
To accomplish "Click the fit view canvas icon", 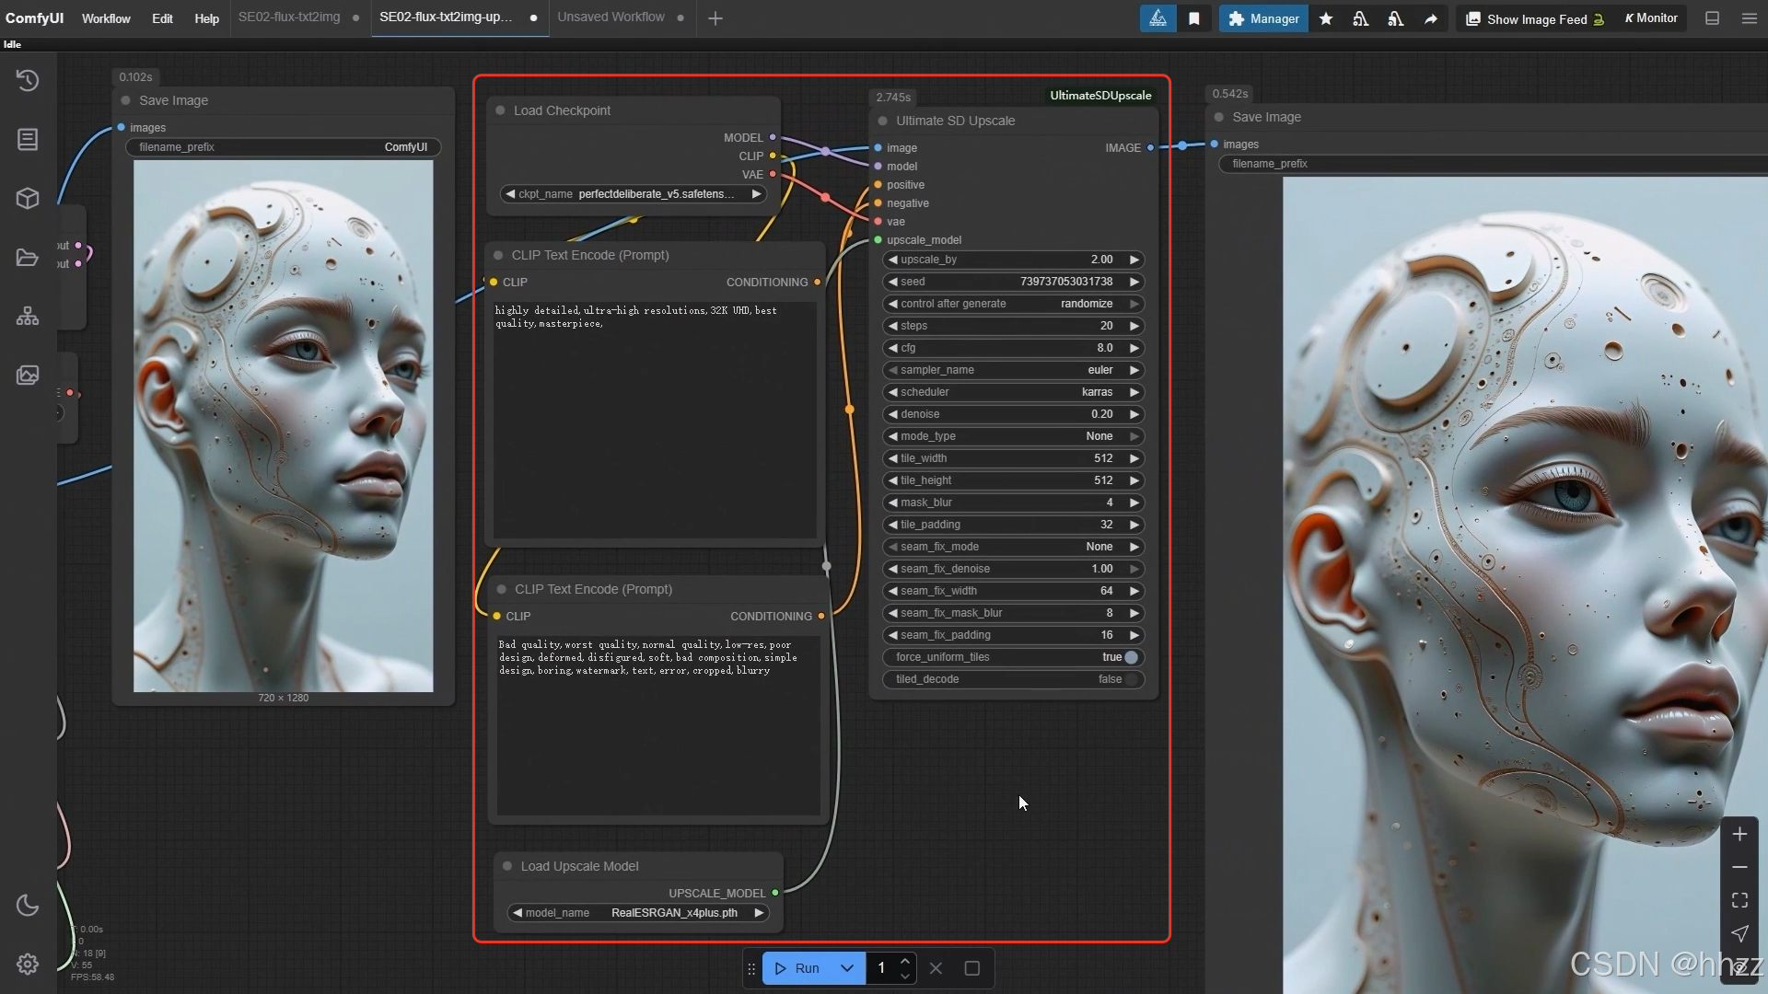I will click(x=1739, y=900).
